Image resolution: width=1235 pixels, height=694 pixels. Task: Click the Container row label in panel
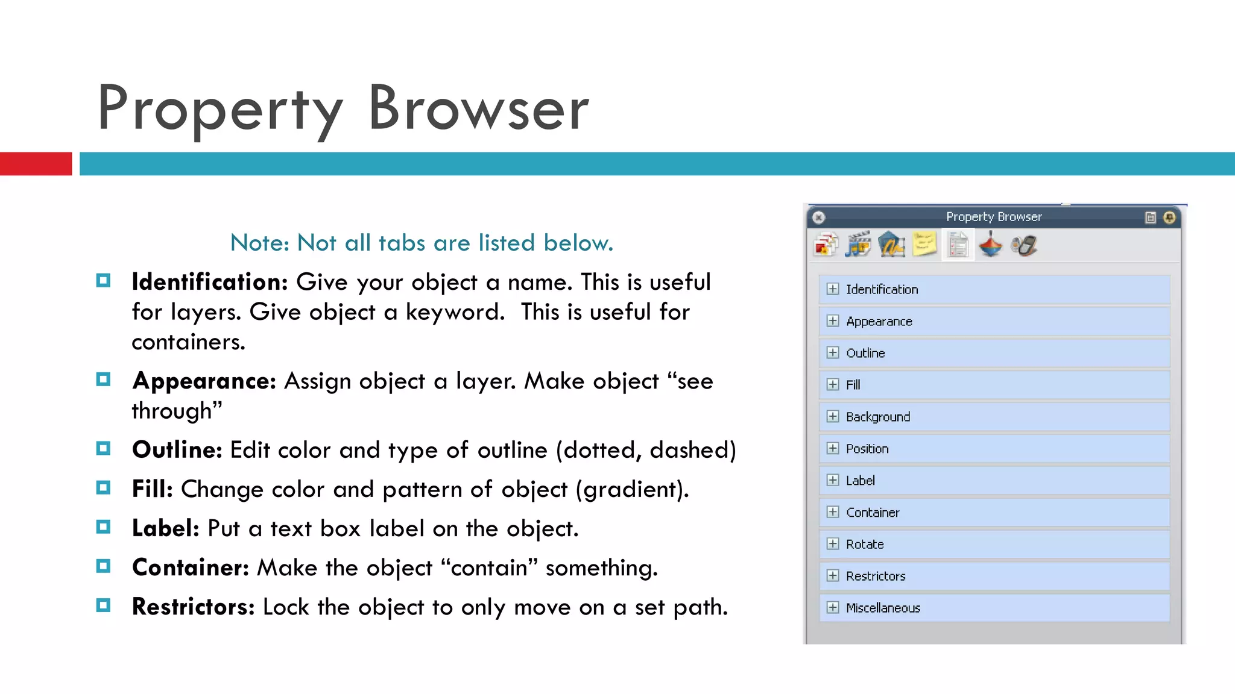(873, 512)
